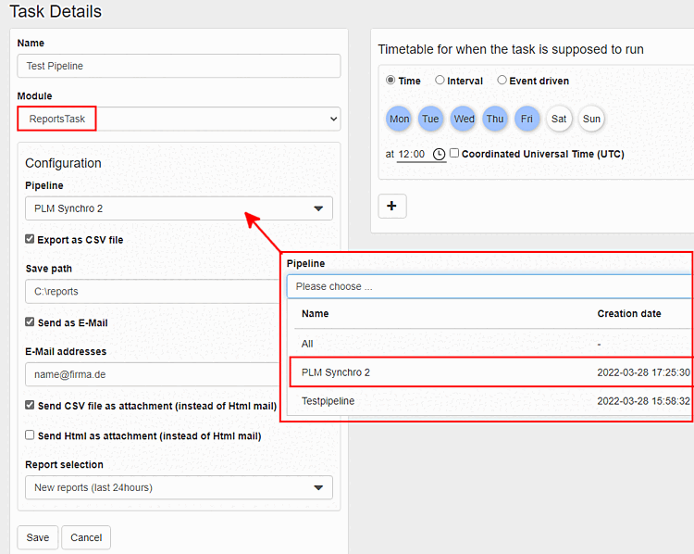The width and height of the screenshot is (694, 554).
Task: Select the Event driven radio option
Action: (502, 81)
